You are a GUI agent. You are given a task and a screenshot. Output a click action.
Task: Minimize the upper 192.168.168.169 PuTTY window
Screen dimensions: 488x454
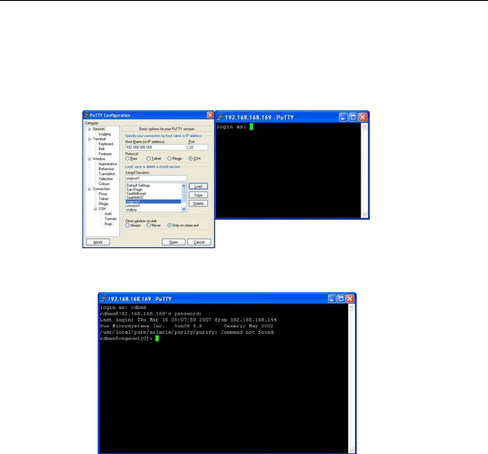tap(343, 117)
